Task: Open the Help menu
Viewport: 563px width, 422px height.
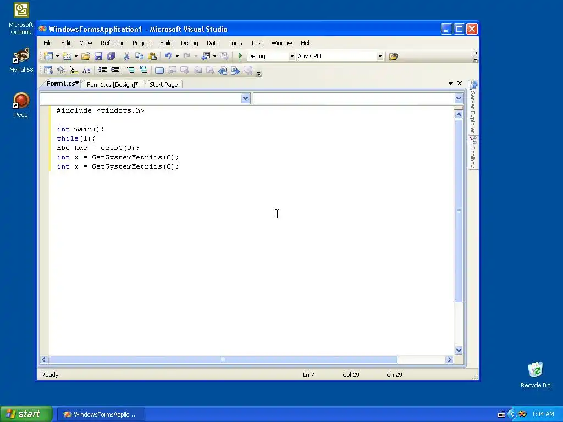Action: tap(306, 43)
